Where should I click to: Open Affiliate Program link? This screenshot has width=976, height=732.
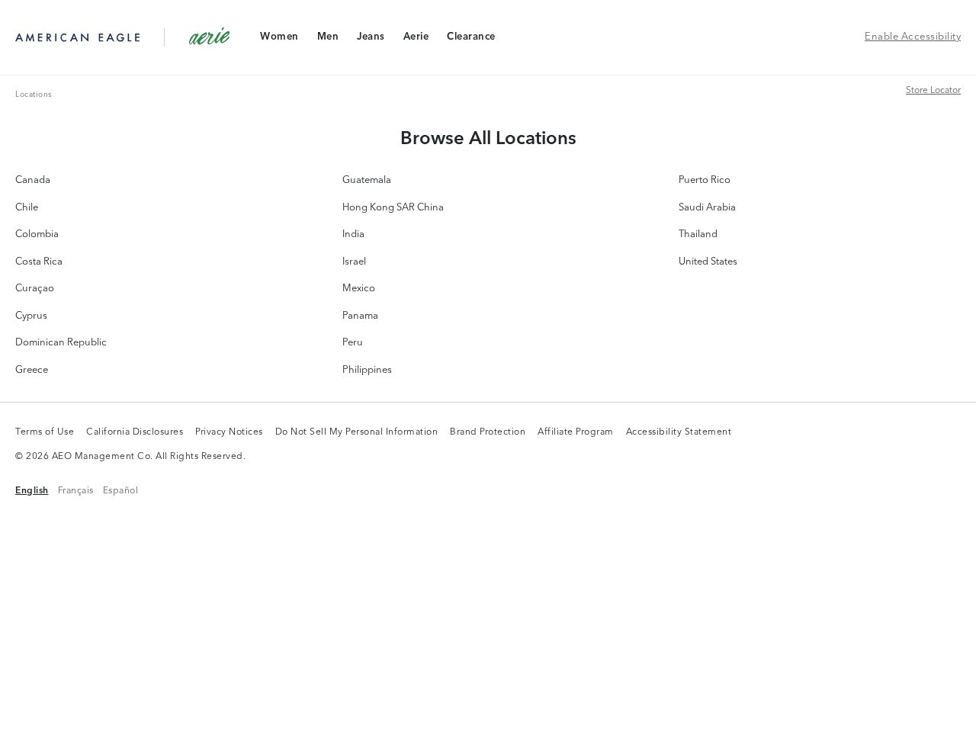tap(575, 432)
